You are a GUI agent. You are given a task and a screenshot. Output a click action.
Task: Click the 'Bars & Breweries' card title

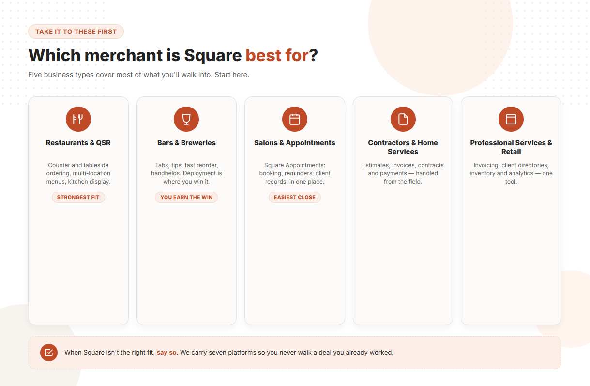tap(186, 143)
